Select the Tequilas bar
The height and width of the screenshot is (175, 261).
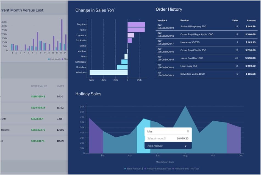tap(136, 24)
